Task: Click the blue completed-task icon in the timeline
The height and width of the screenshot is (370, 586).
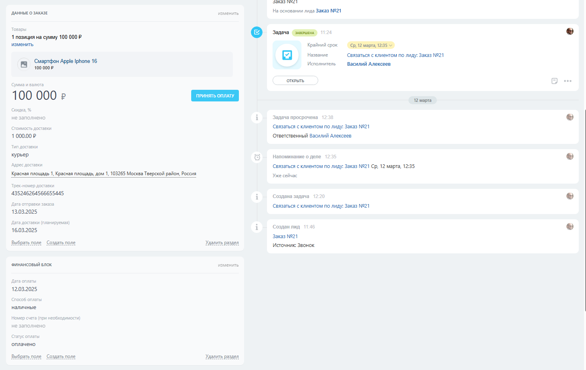Action: pyautogui.click(x=257, y=32)
